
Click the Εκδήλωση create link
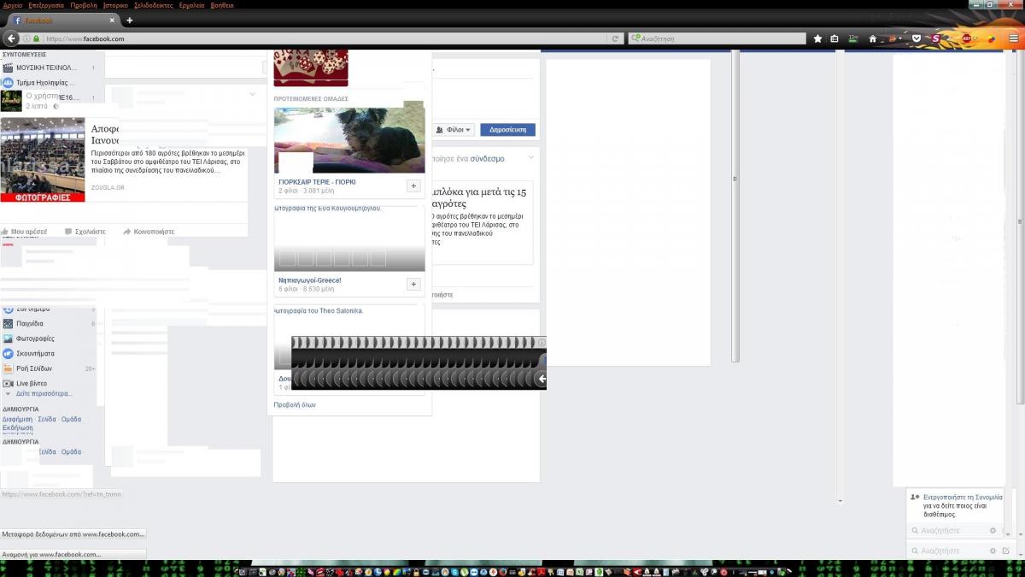(17, 427)
